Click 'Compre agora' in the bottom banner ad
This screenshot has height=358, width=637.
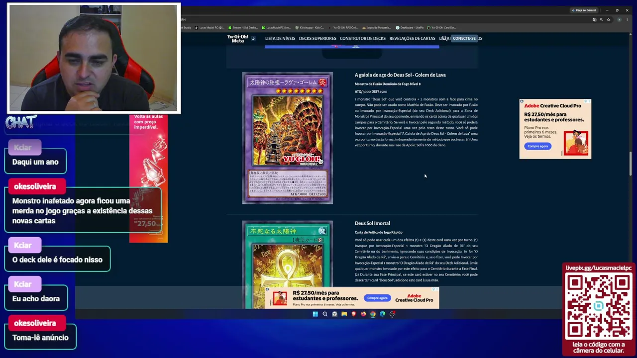pos(377,298)
